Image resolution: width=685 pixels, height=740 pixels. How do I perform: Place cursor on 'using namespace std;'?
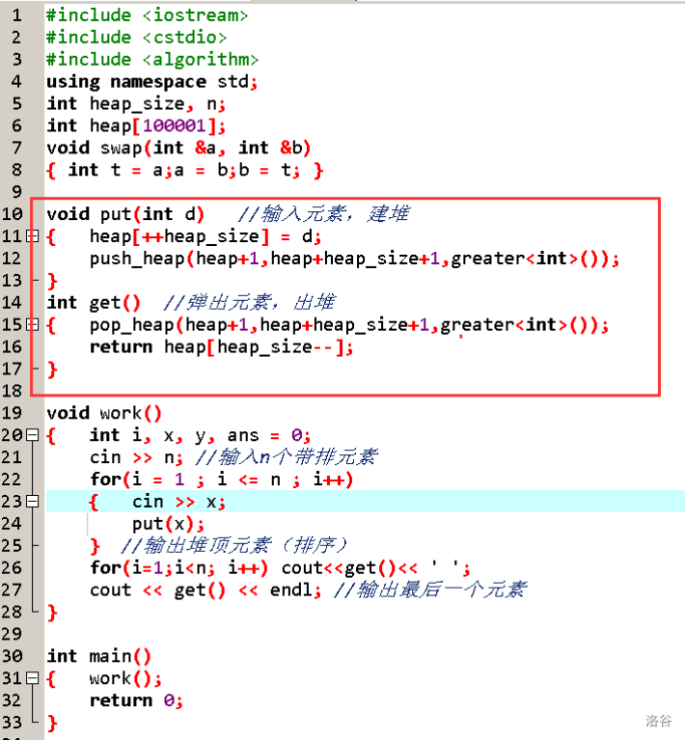(152, 82)
